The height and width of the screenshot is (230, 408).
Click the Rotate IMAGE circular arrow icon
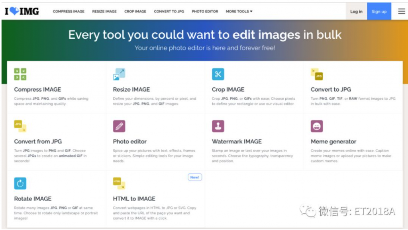coord(20,183)
